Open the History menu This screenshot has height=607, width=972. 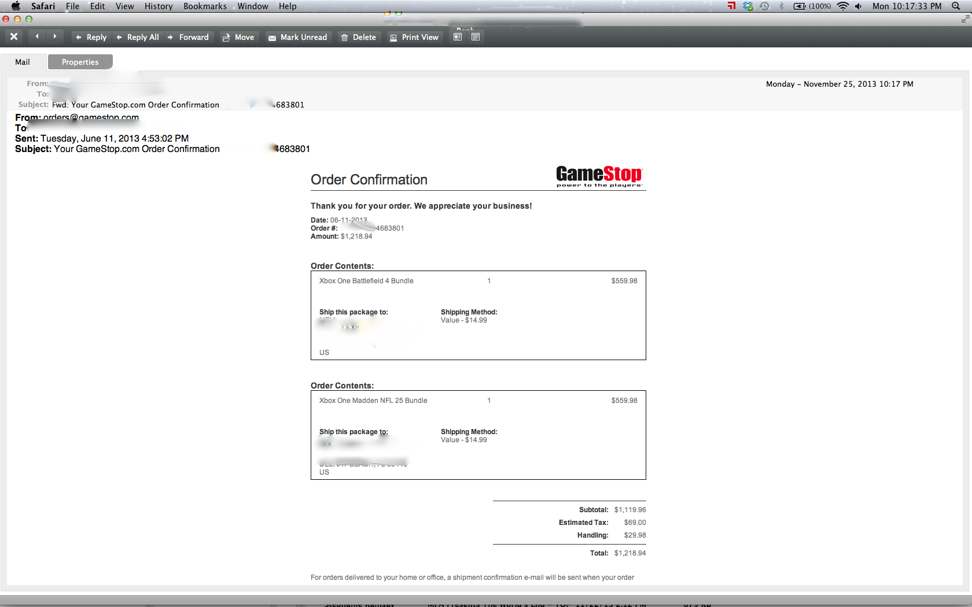pos(159,6)
